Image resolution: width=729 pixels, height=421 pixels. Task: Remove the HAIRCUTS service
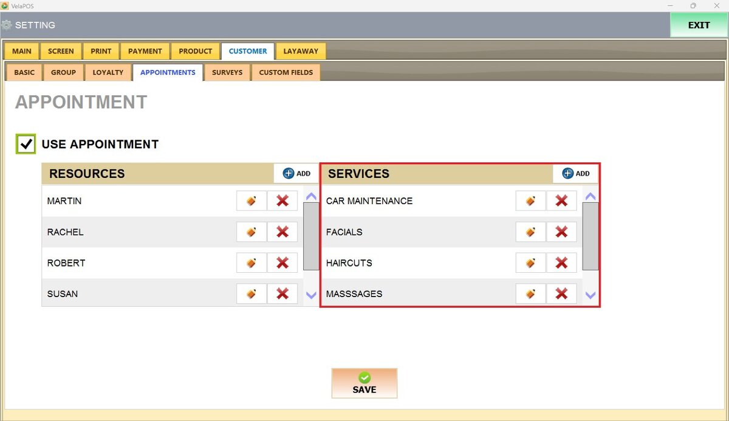(x=562, y=263)
